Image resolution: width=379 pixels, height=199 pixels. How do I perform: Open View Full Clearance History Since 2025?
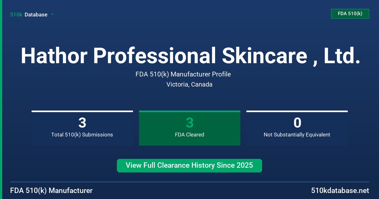(189, 166)
